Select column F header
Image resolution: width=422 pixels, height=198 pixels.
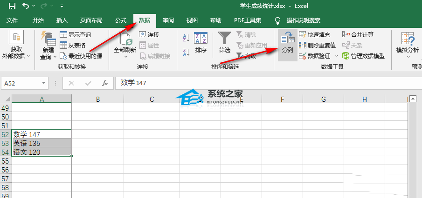click(x=282, y=99)
